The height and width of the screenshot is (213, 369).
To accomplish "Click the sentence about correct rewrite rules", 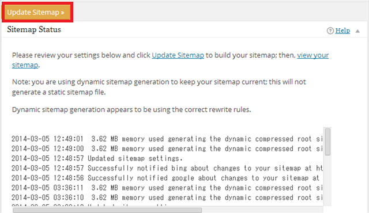I will click(131, 110).
